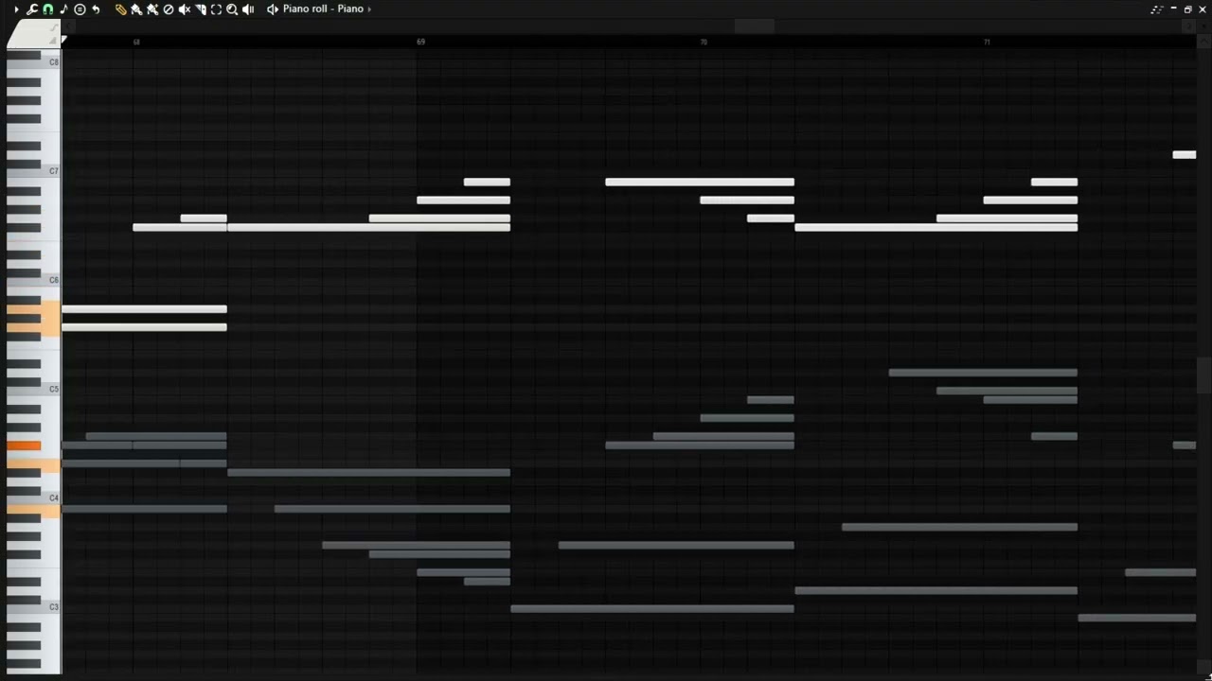Click bar 71 on the timeline ruler

[987, 43]
